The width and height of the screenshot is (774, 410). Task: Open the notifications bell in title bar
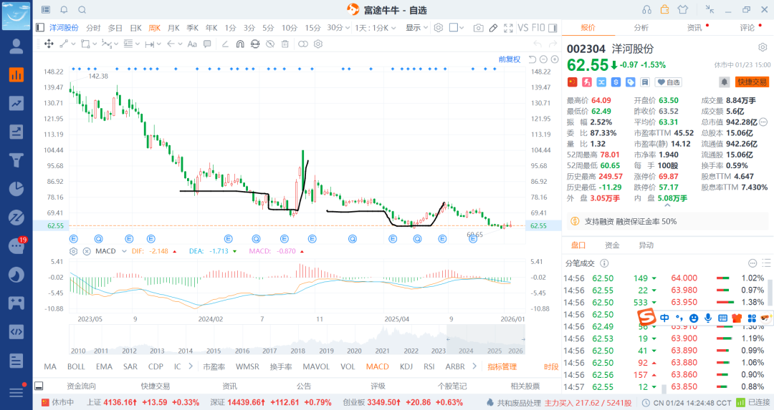[64, 10]
